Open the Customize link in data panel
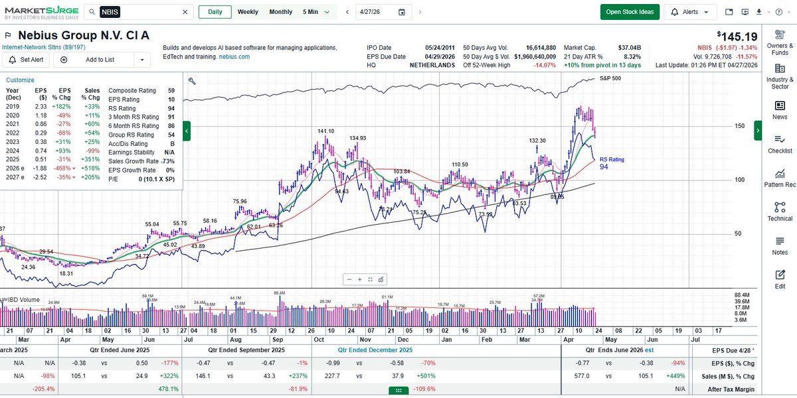Image resolution: width=797 pixels, height=398 pixels. [x=20, y=80]
